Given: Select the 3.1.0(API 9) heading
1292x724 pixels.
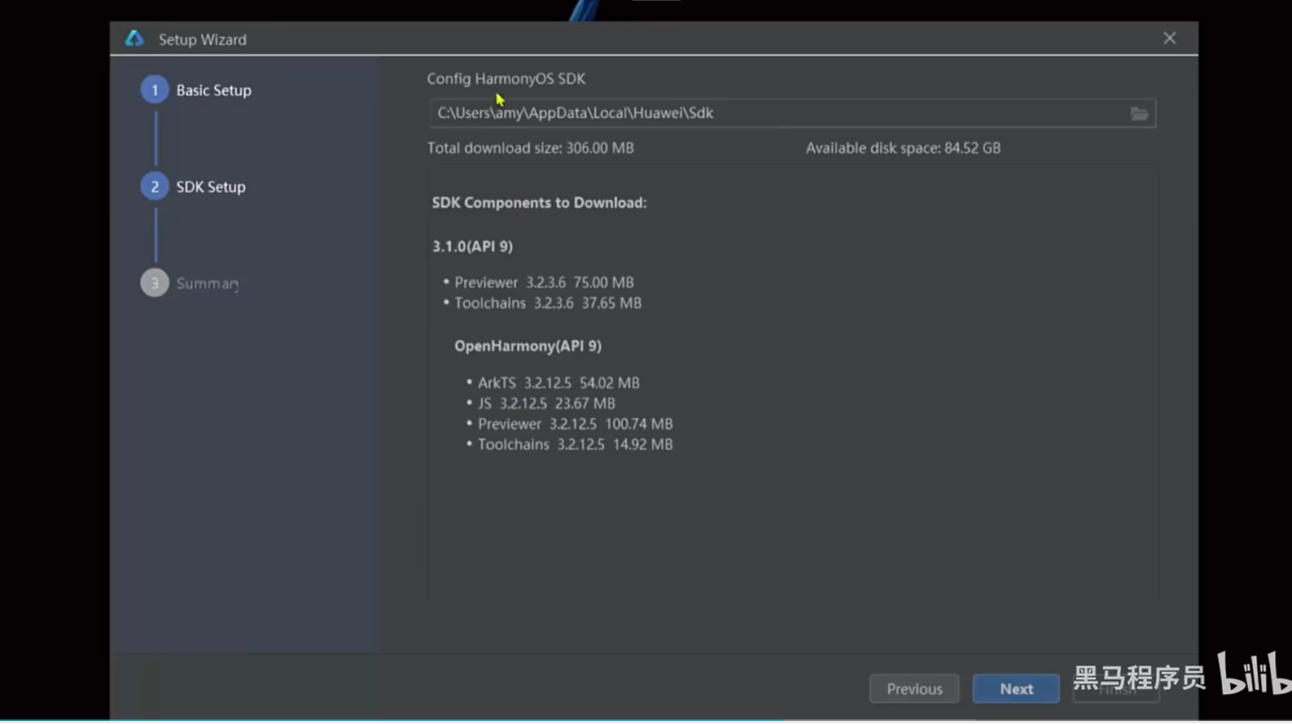Looking at the screenshot, I should coord(472,246).
